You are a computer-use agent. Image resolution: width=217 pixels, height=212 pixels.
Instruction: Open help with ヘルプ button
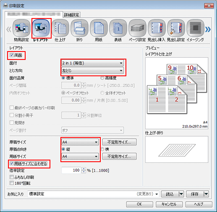click(199, 204)
